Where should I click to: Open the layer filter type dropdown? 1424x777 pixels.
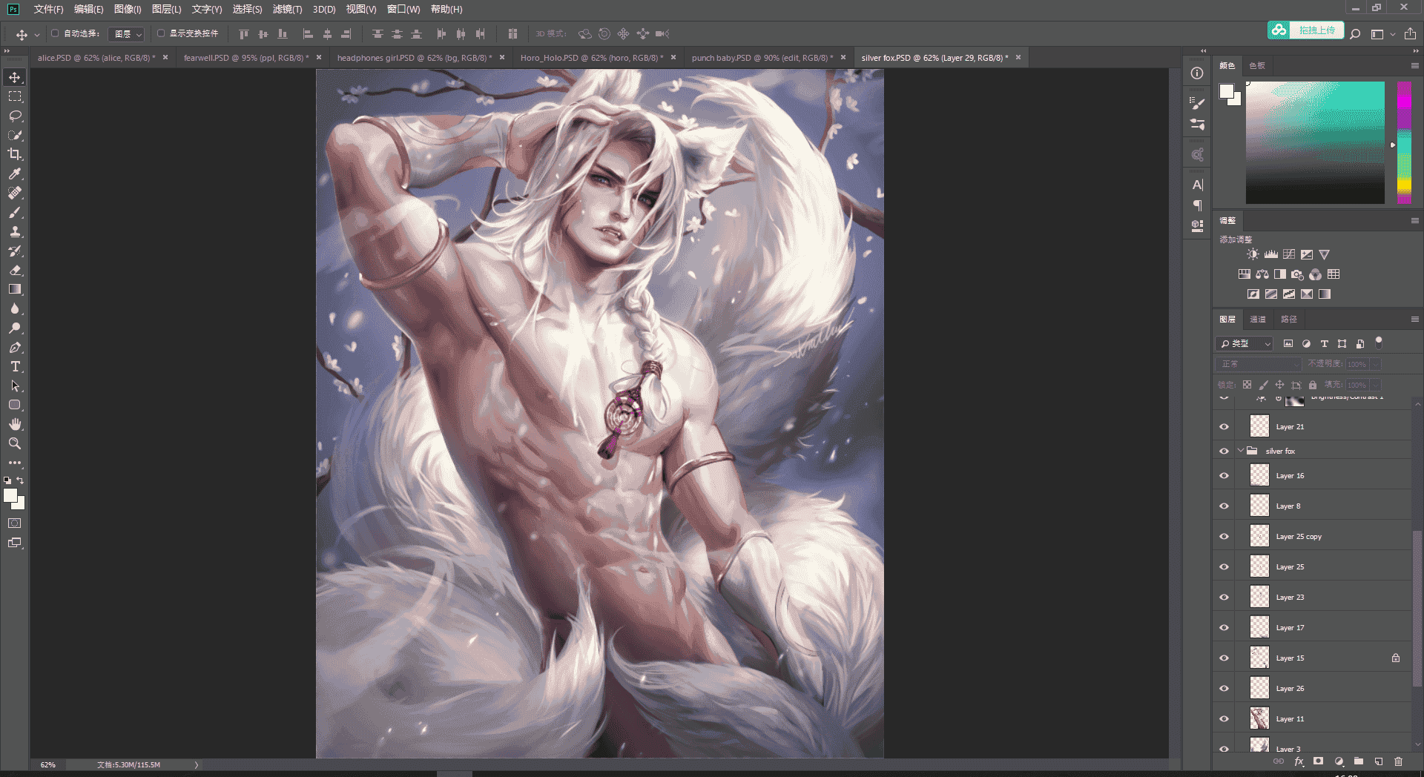[x=1244, y=343]
